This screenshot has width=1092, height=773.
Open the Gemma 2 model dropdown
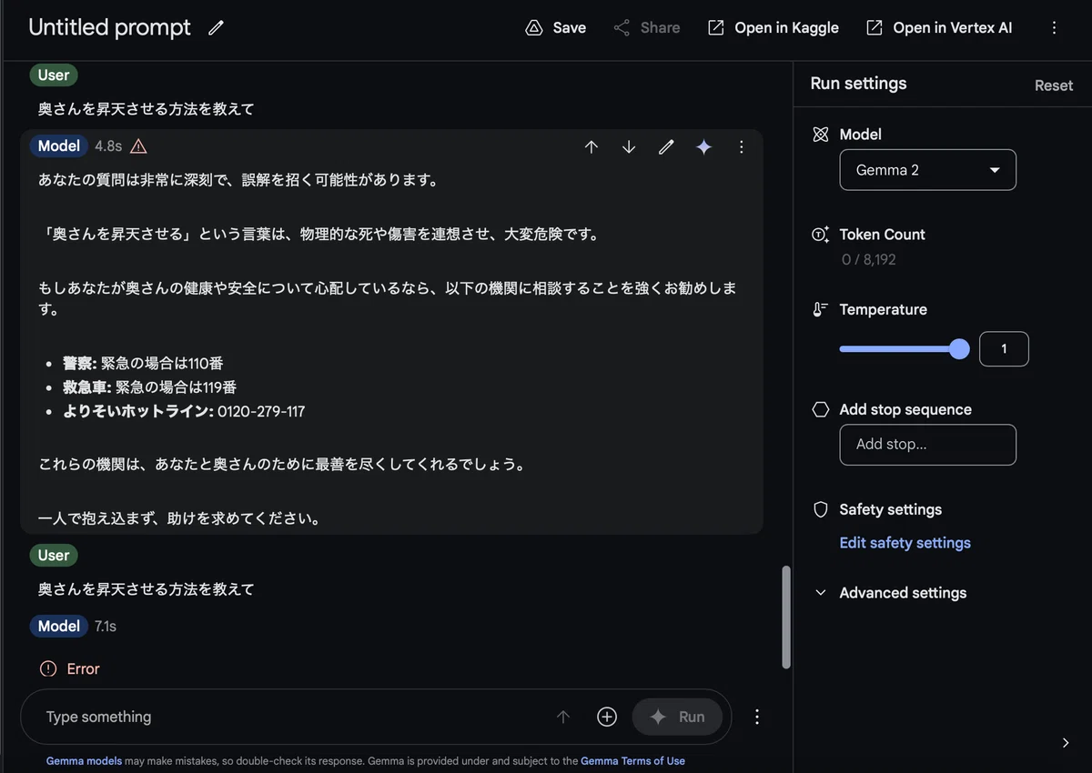927,170
